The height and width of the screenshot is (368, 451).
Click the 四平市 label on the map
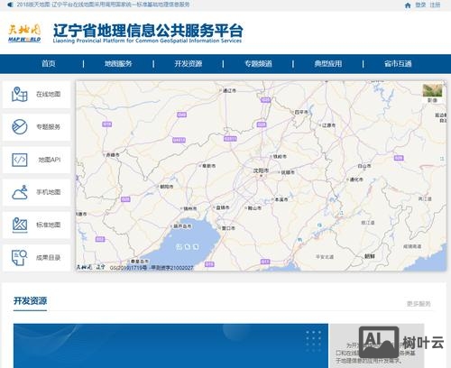click(x=301, y=112)
